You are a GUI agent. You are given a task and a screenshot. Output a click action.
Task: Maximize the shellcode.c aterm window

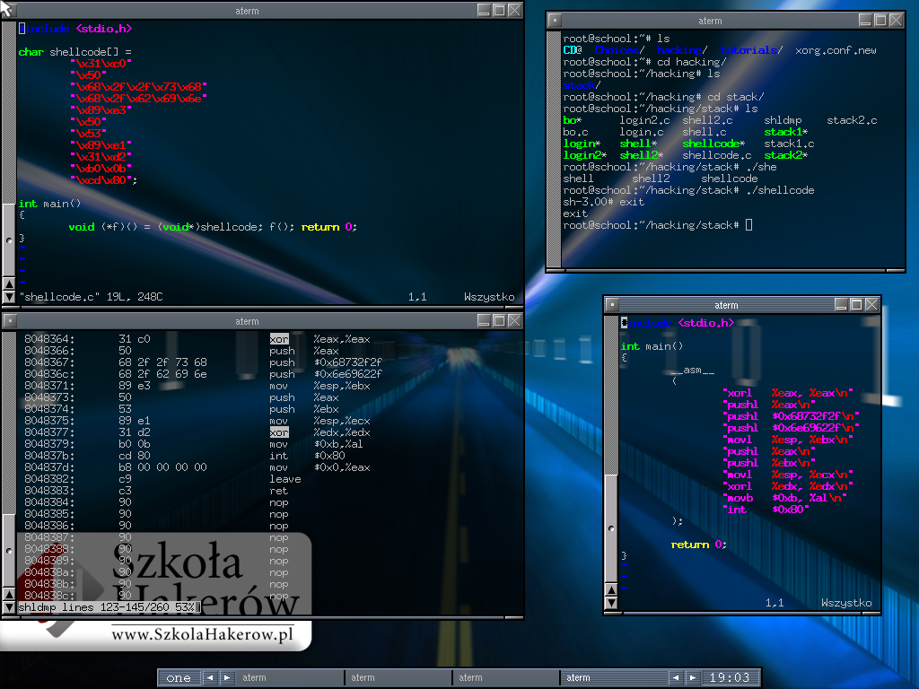click(499, 10)
